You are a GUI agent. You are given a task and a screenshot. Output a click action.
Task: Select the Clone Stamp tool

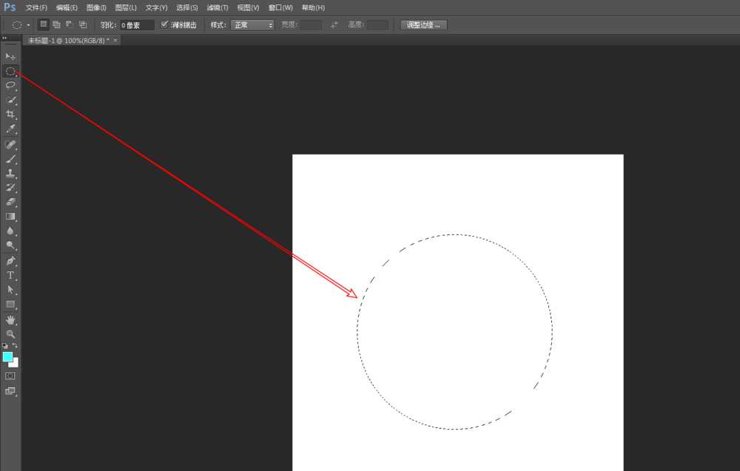click(x=10, y=173)
